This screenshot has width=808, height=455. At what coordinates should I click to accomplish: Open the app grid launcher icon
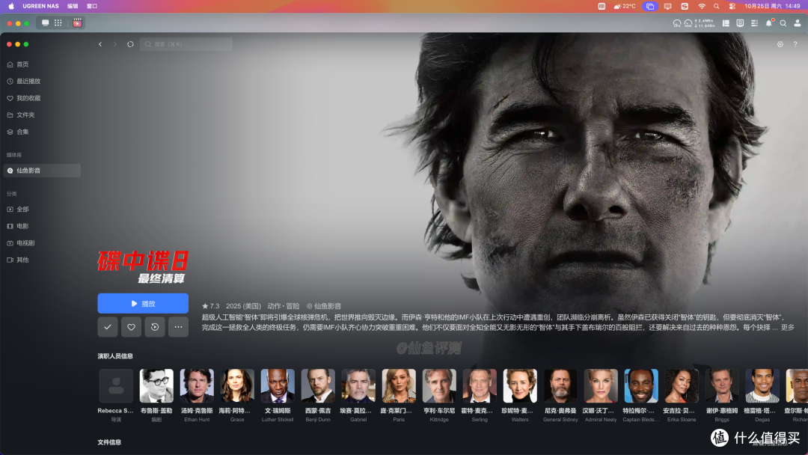coord(58,22)
